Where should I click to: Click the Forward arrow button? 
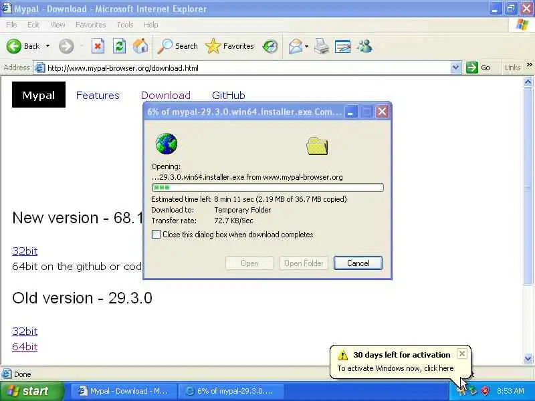pos(66,46)
